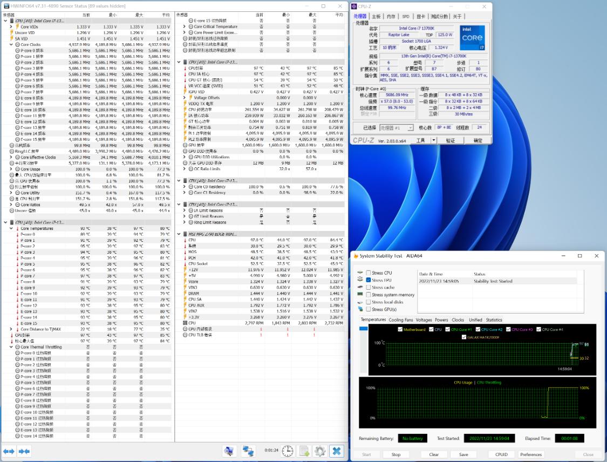This screenshot has height=462, width=607.
Task: Select the memory stick icon beside Stress system memory
Action: coord(360,294)
